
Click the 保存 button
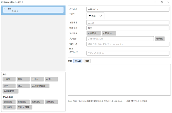[x=9, y=86]
